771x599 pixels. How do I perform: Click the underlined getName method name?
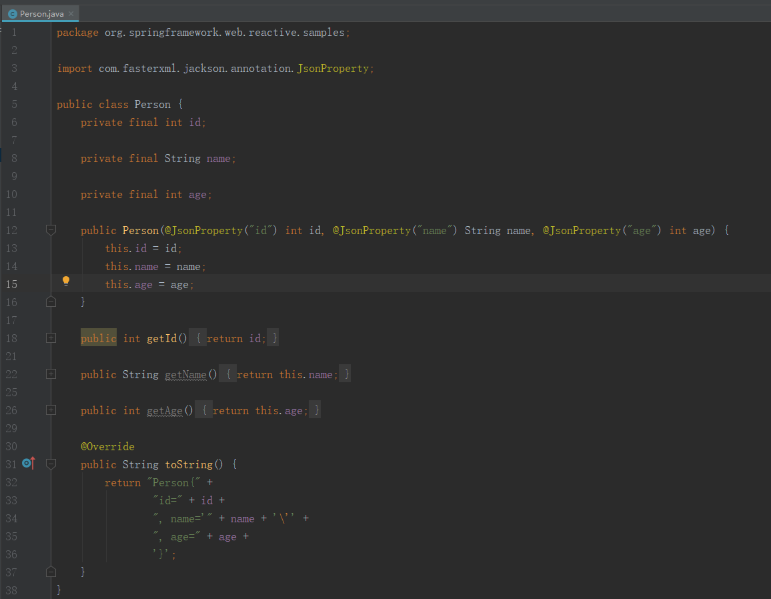click(x=185, y=375)
